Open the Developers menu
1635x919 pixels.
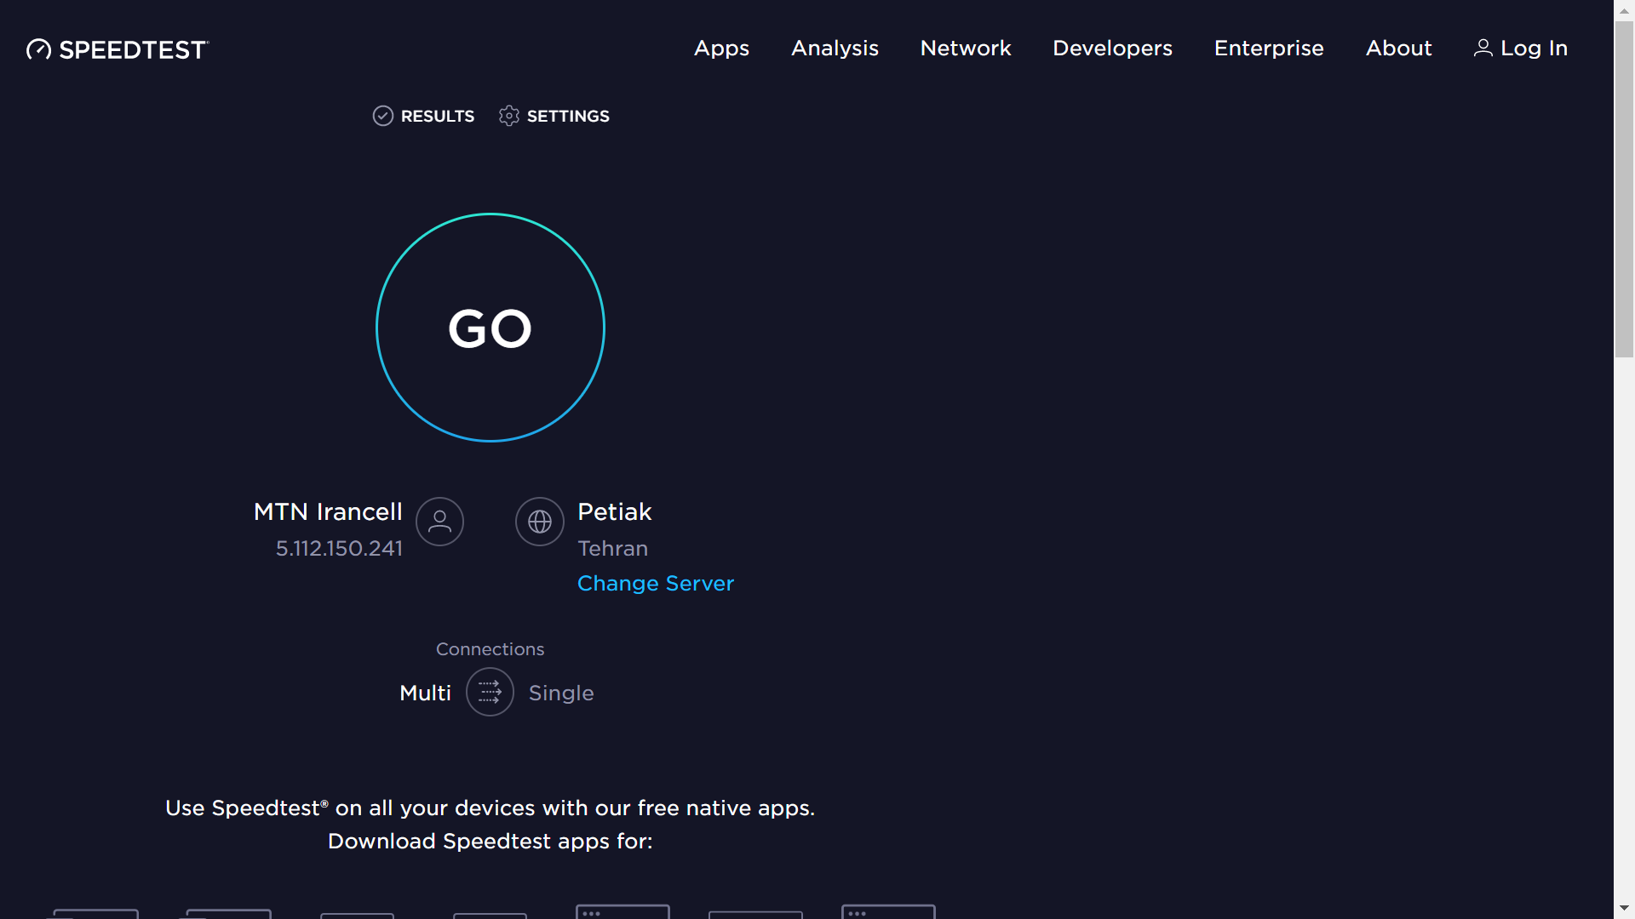point(1112,49)
